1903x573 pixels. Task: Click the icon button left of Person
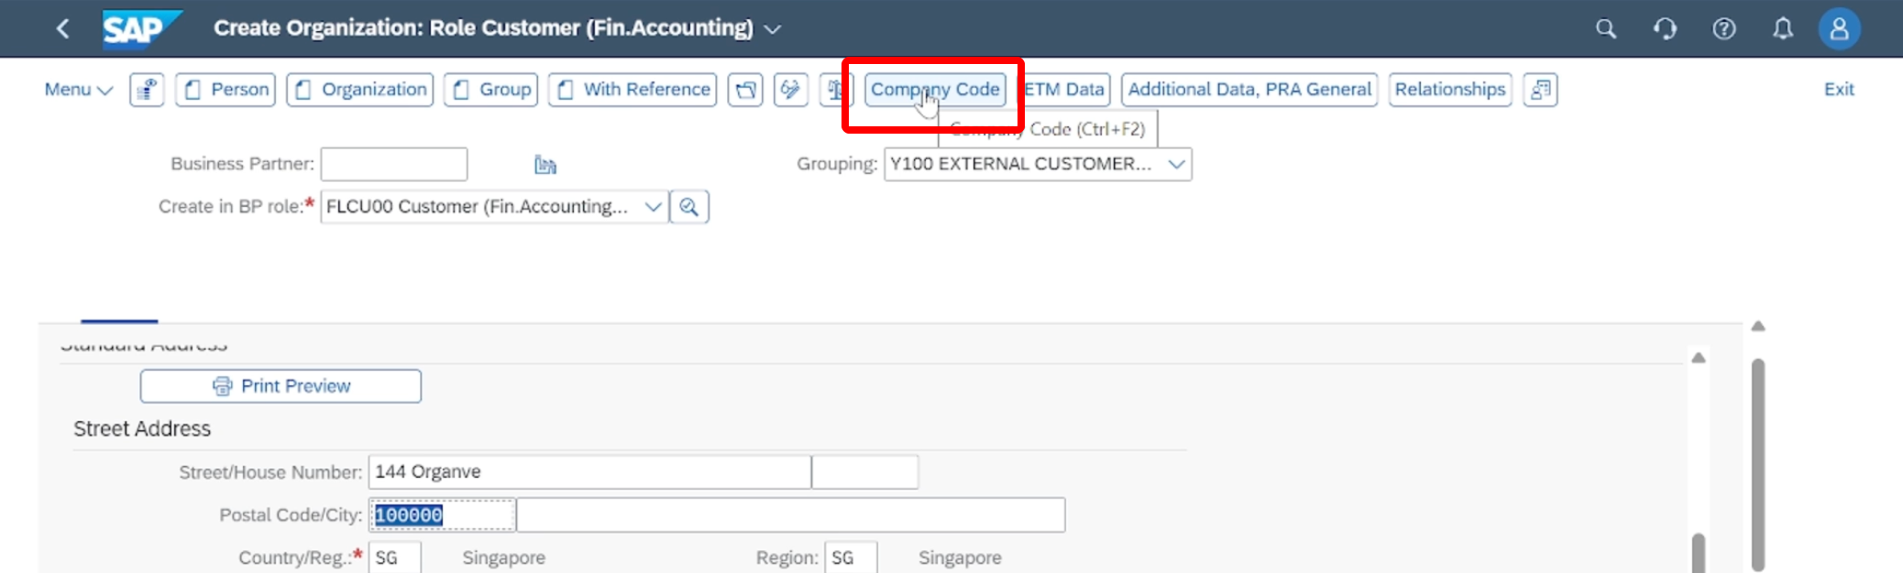click(147, 90)
